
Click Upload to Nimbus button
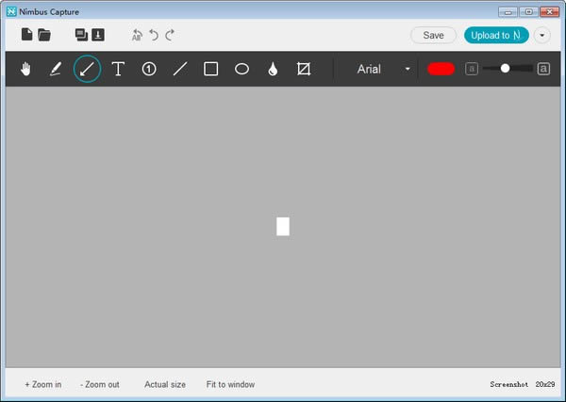[x=496, y=35]
